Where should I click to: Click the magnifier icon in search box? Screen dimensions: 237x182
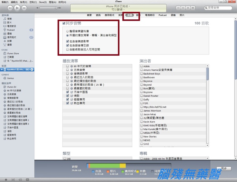206,8
